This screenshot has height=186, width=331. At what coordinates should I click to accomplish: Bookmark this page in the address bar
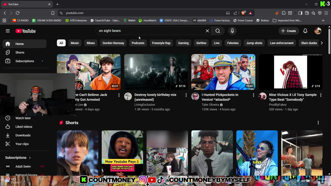point(53,13)
